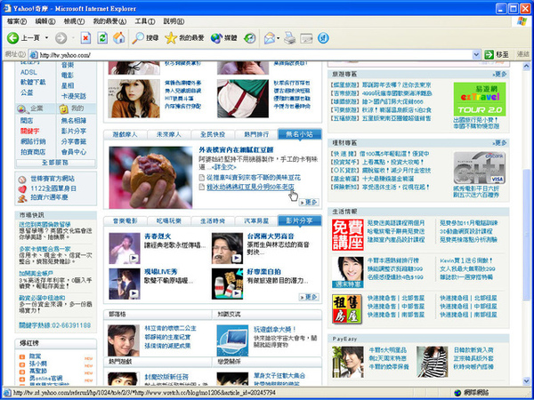Switch to the 汽車房屋 tab
The height and width of the screenshot is (400, 534).
256,221
